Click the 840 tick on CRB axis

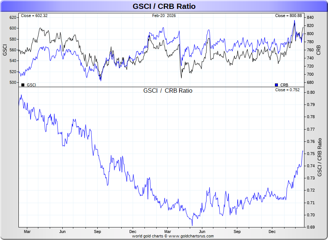(310, 17)
